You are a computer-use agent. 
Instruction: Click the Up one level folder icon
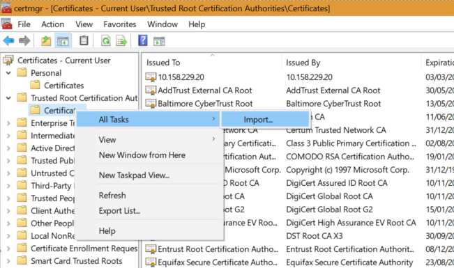coord(46,41)
